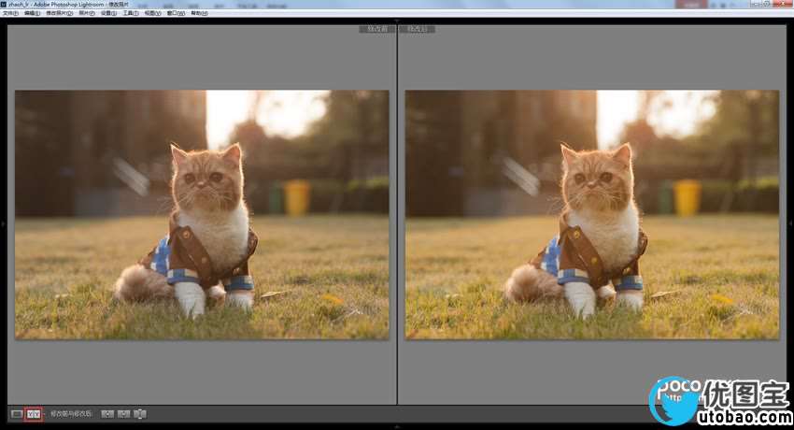Open dropdown arrow beside Before/After view icon
Screen dimensions: 794x430
tap(44, 413)
